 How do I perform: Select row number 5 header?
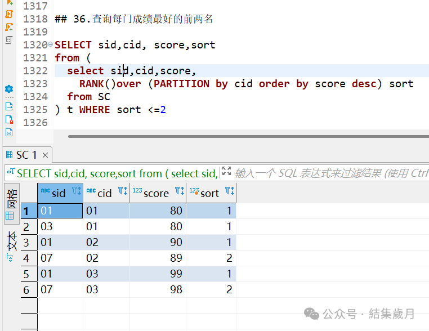click(x=29, y=274)
